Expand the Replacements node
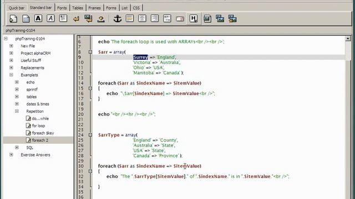The width and height of the screenshot is (355, 199). point(11,67)
